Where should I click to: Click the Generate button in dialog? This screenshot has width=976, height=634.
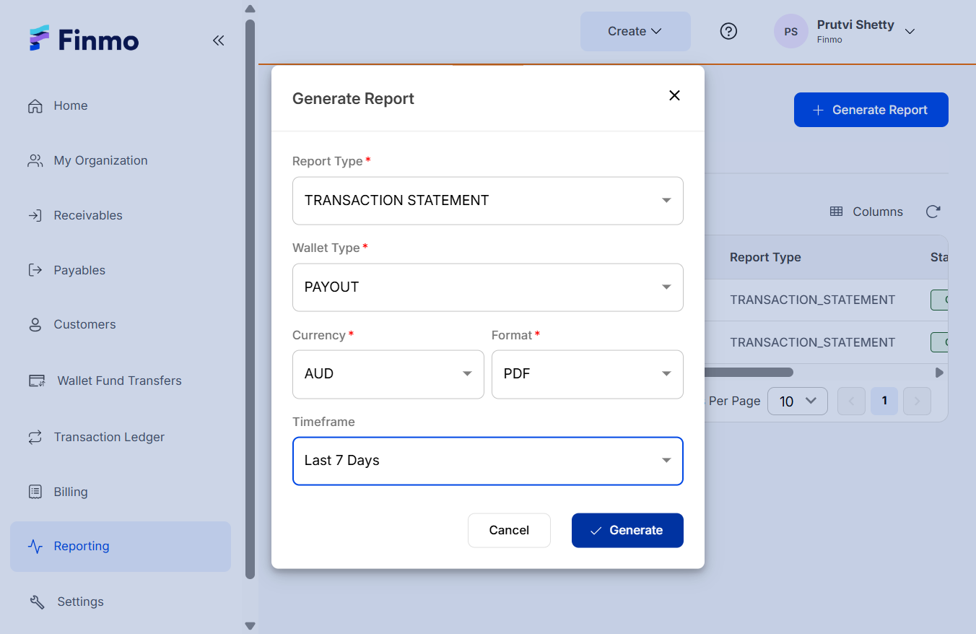coord(627,530)
